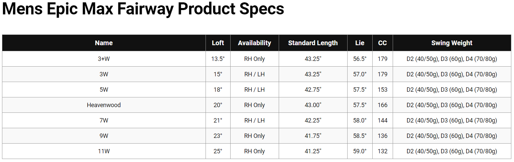
Task: Click the CC column header
Action: (x=382, y=43)
